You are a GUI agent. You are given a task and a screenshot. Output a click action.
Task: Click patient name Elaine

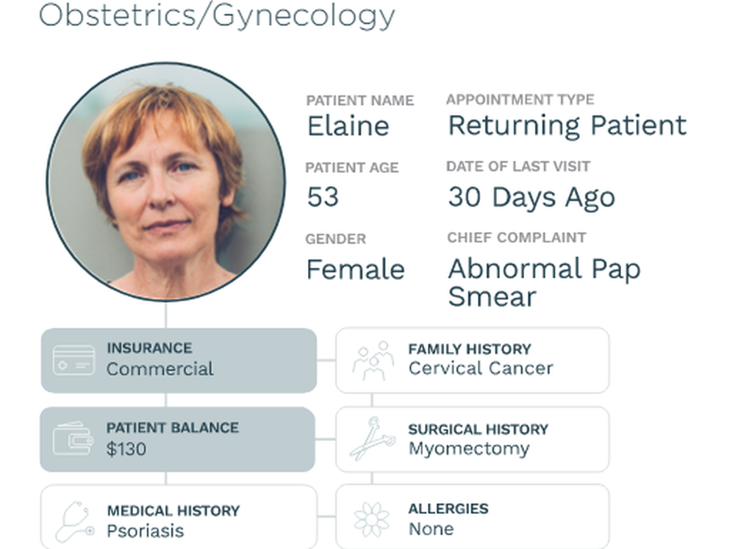pos(348,126)
